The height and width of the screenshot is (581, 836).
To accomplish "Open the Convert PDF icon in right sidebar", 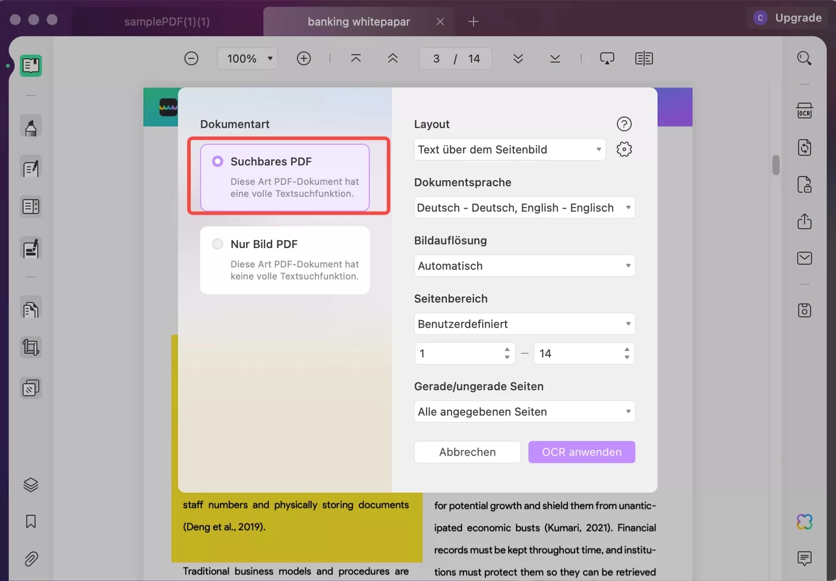I will tap(805, 147).
